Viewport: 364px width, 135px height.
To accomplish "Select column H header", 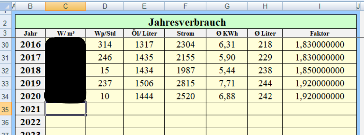I will click(265, 6).
